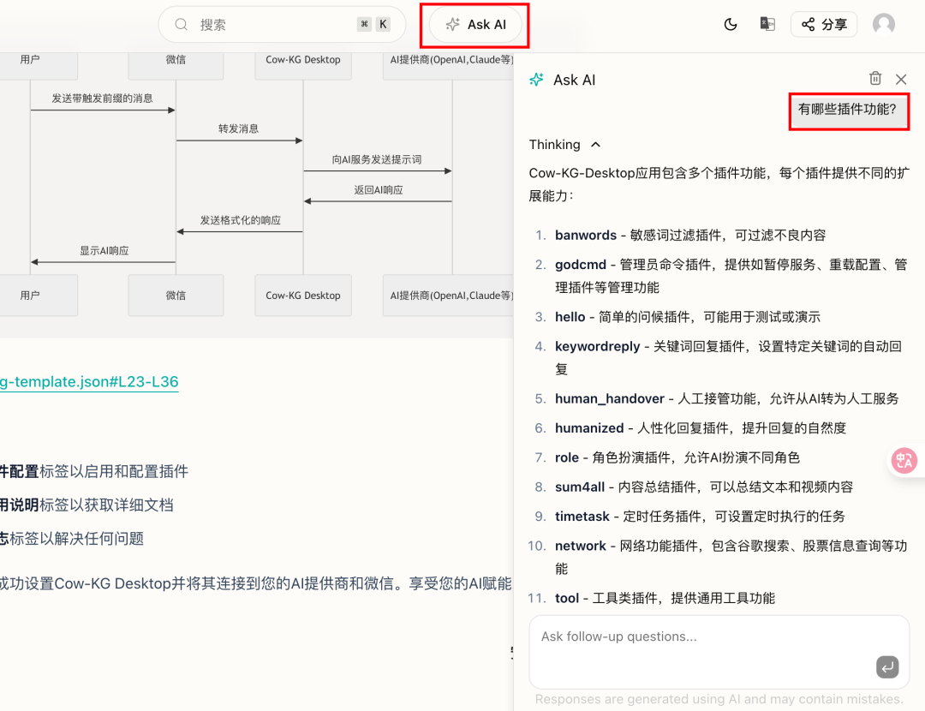Image resolution: width=925 pixels, height=711 pixels.
Task: Clear chat with the trash icon
Action: [874, 79]
